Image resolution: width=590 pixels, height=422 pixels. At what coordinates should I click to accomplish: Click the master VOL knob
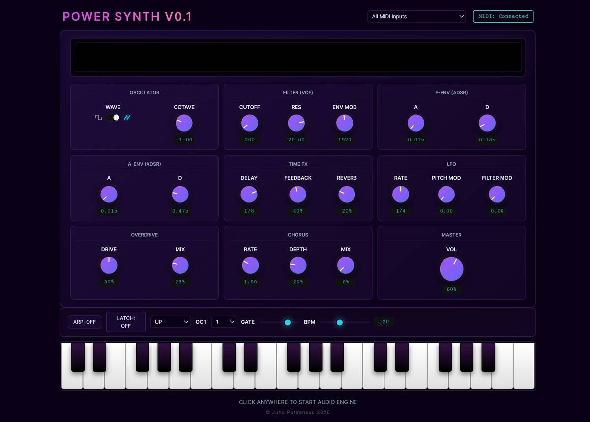[451, 269]
